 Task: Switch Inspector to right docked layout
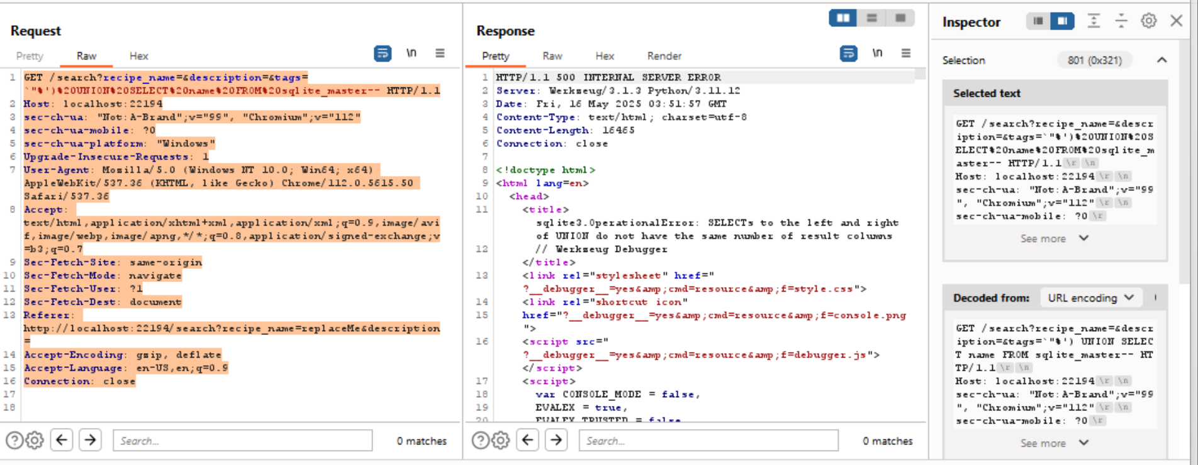pos(1062,21)
